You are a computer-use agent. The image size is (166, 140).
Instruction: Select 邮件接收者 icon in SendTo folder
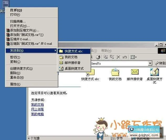(x=135, y=74)
